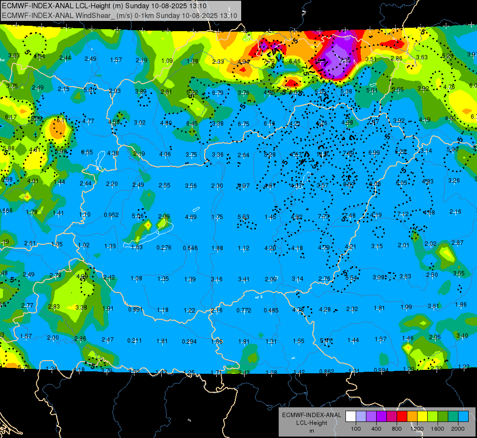Pick the red swatch in the legend
Image resolution: width=477 pixels, height=438 pixels.
pyautogui.click(x=402, y=417)
